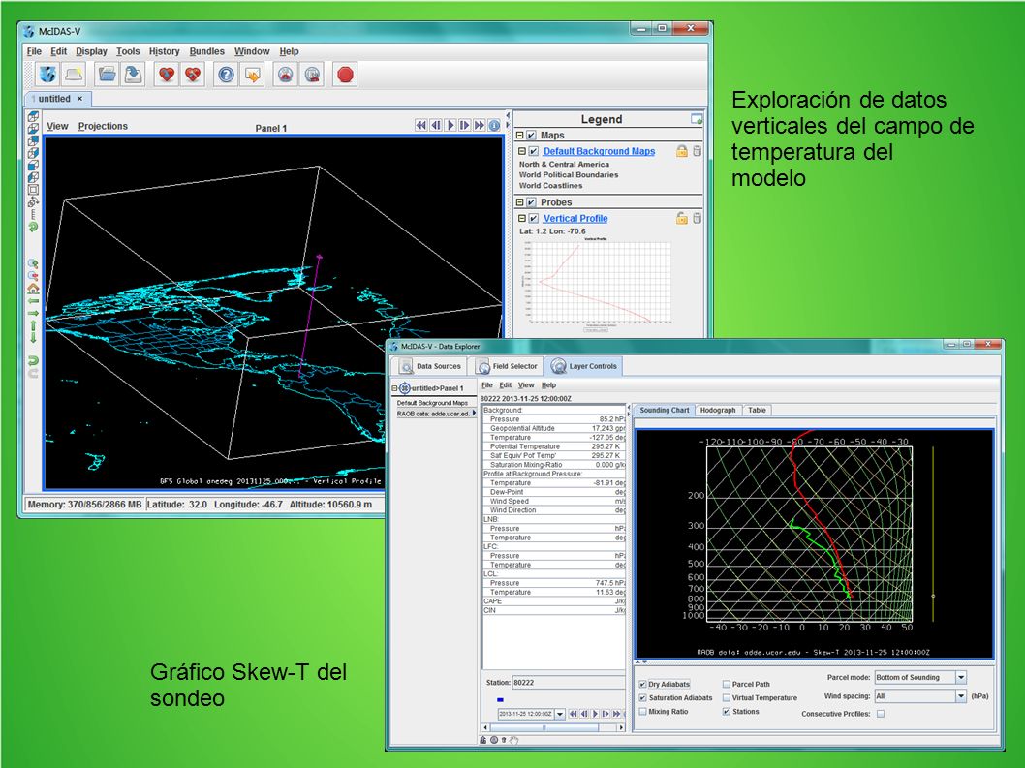Switch to the Hodograph tab
1025x768 pixels.
[x=718, y=410]
